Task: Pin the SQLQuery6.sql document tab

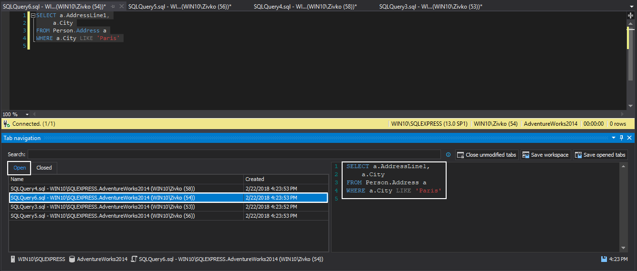Action: [113, 6]
